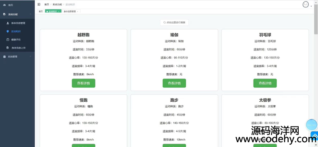This screenshot has width=318, height=147.
Task: Click the vertical page scrollbar thumb
Action: point(316,19)
